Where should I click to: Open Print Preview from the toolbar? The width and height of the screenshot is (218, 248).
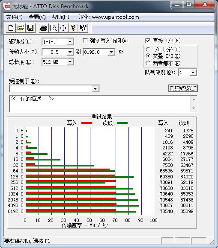(x=54, y=28)
